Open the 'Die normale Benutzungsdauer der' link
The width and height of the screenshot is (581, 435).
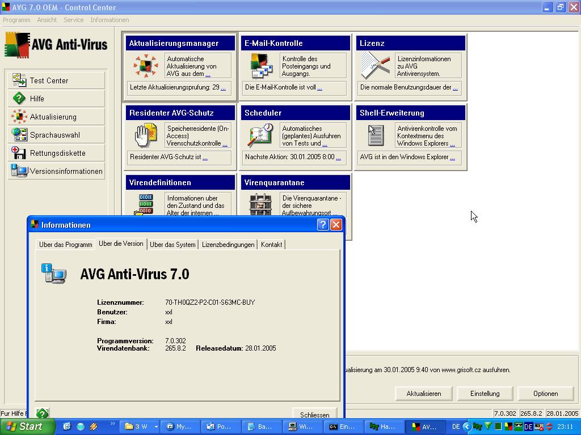pyautogui.click(x=455, y=88)
